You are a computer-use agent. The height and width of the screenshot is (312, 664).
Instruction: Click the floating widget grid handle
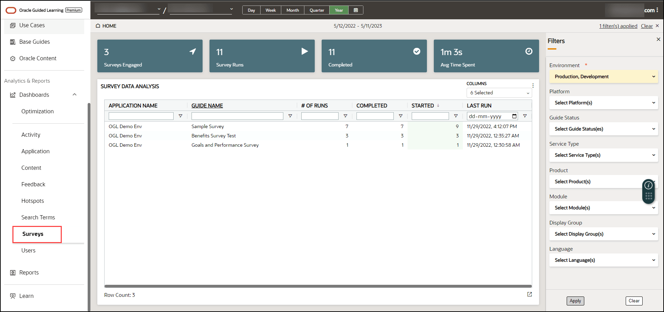(649, 196)
